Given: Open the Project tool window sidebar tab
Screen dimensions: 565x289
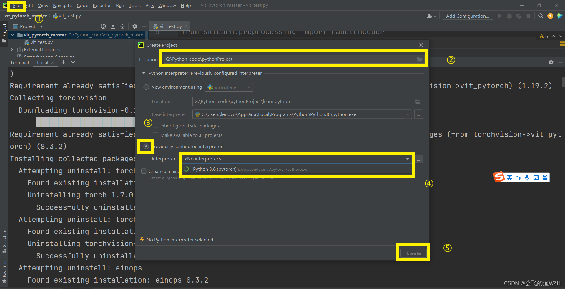Looking at the screenshot, I should pos(4,33).
